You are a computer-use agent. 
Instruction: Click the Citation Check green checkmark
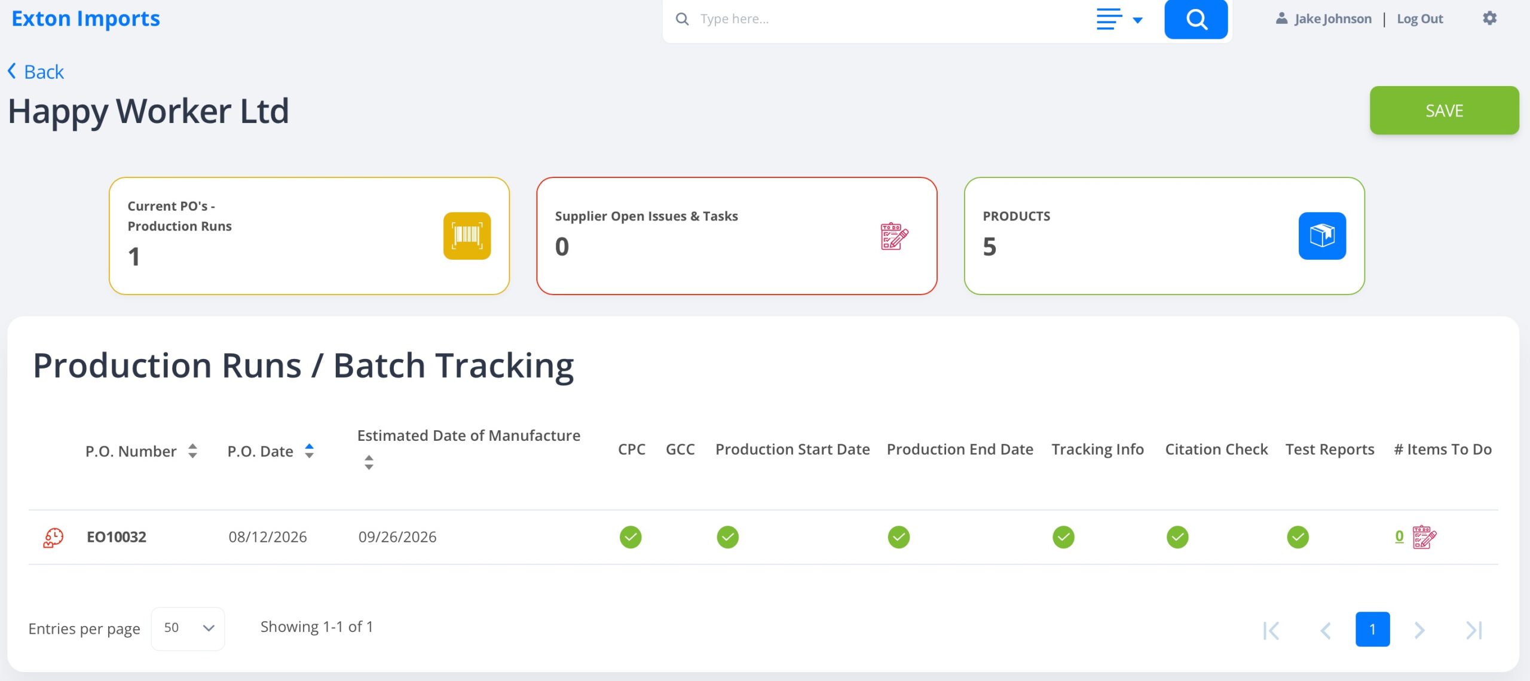click(1177, 537)
